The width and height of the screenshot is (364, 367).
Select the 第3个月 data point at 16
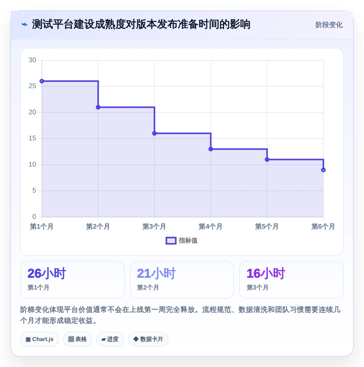154,133
